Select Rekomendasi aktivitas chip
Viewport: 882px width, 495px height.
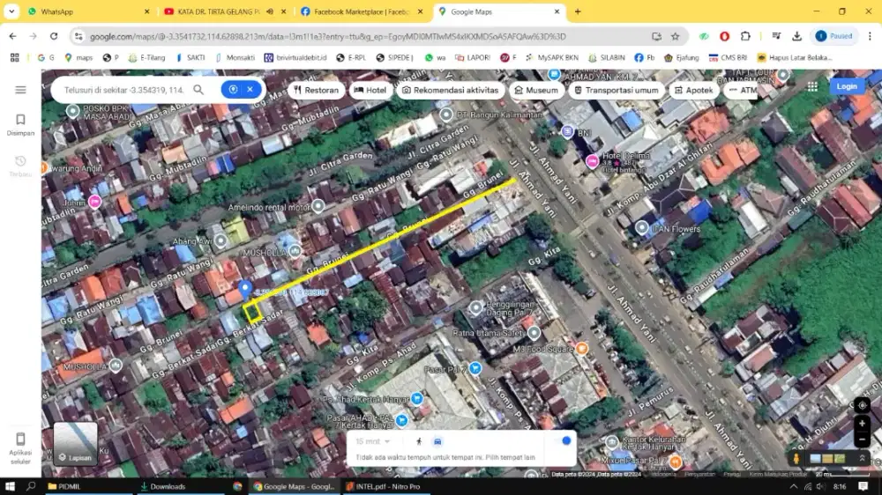click(451, 90)
